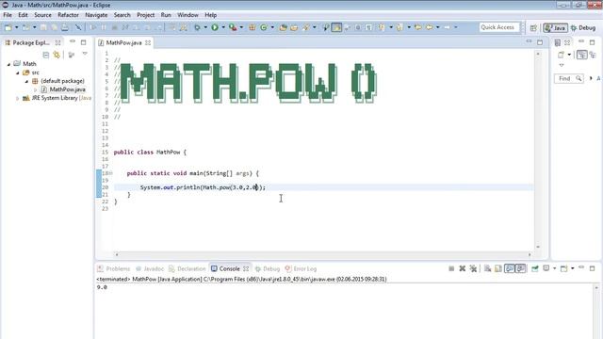
Task: Click the Open Perspective icon
Action: [533, 27]
